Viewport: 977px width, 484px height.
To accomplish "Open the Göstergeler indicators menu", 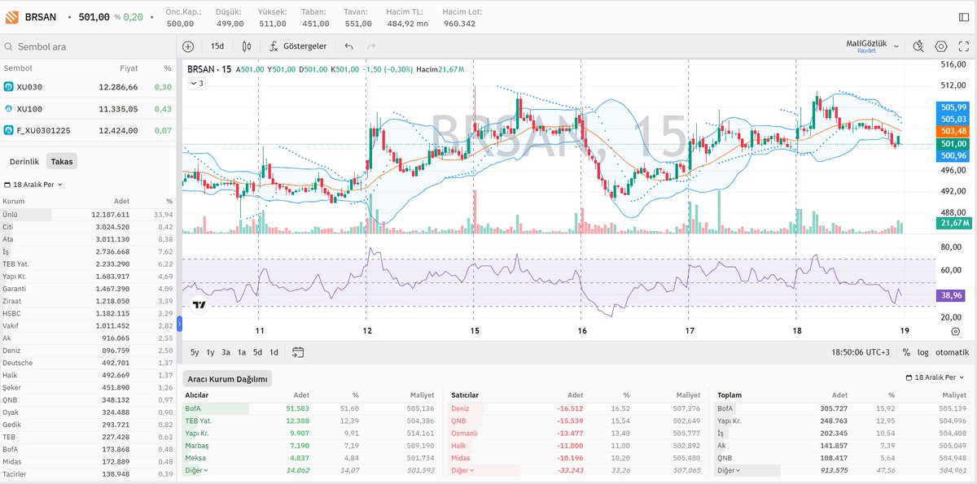I will point(298,46).
